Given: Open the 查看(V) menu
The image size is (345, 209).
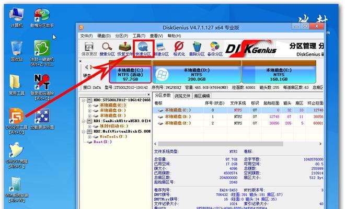Looking at the screenshot, I should [156, 36].
